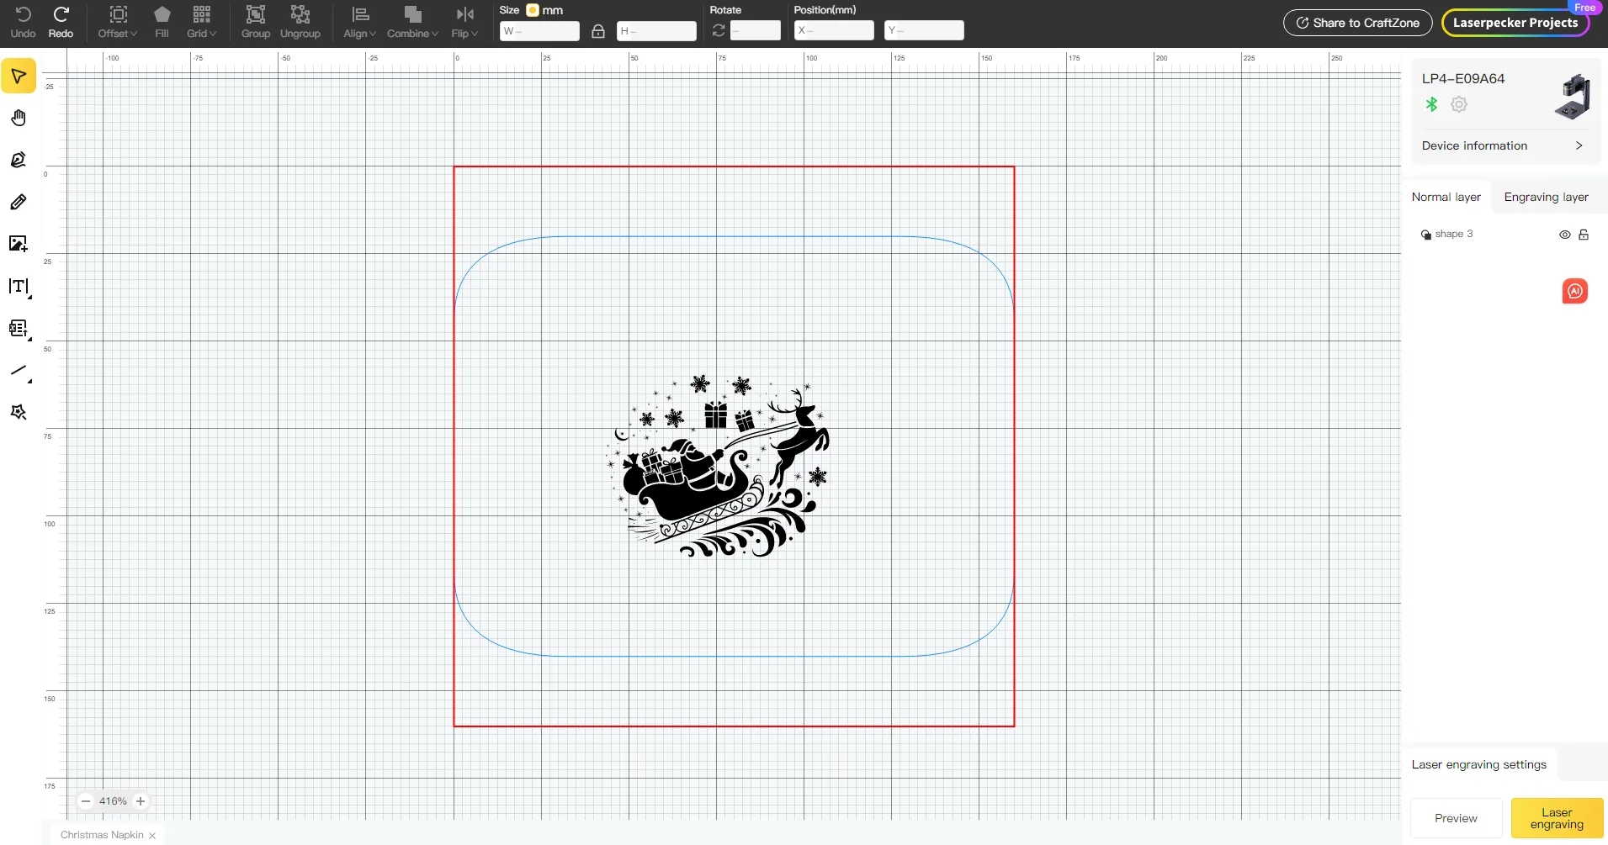Click the rotate arrows icon
The image size is (1608, 845).
[x=719, y=30]
